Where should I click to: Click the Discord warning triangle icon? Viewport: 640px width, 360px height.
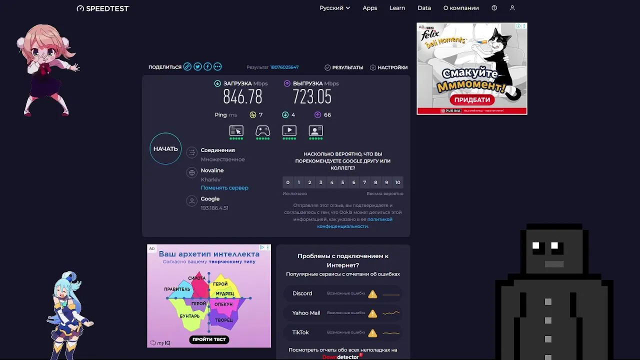click(372, 294)
